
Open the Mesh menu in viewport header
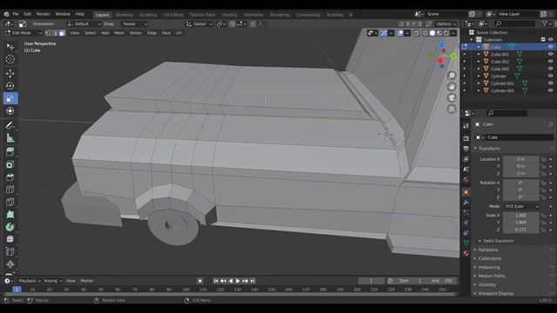point(119,33)
